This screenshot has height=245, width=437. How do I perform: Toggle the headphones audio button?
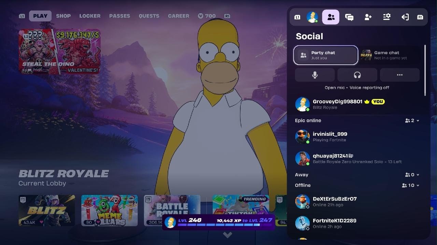click(357, 75)
